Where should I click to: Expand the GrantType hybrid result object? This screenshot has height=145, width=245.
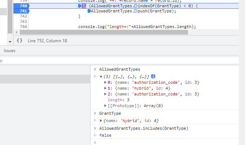[101, 121]
